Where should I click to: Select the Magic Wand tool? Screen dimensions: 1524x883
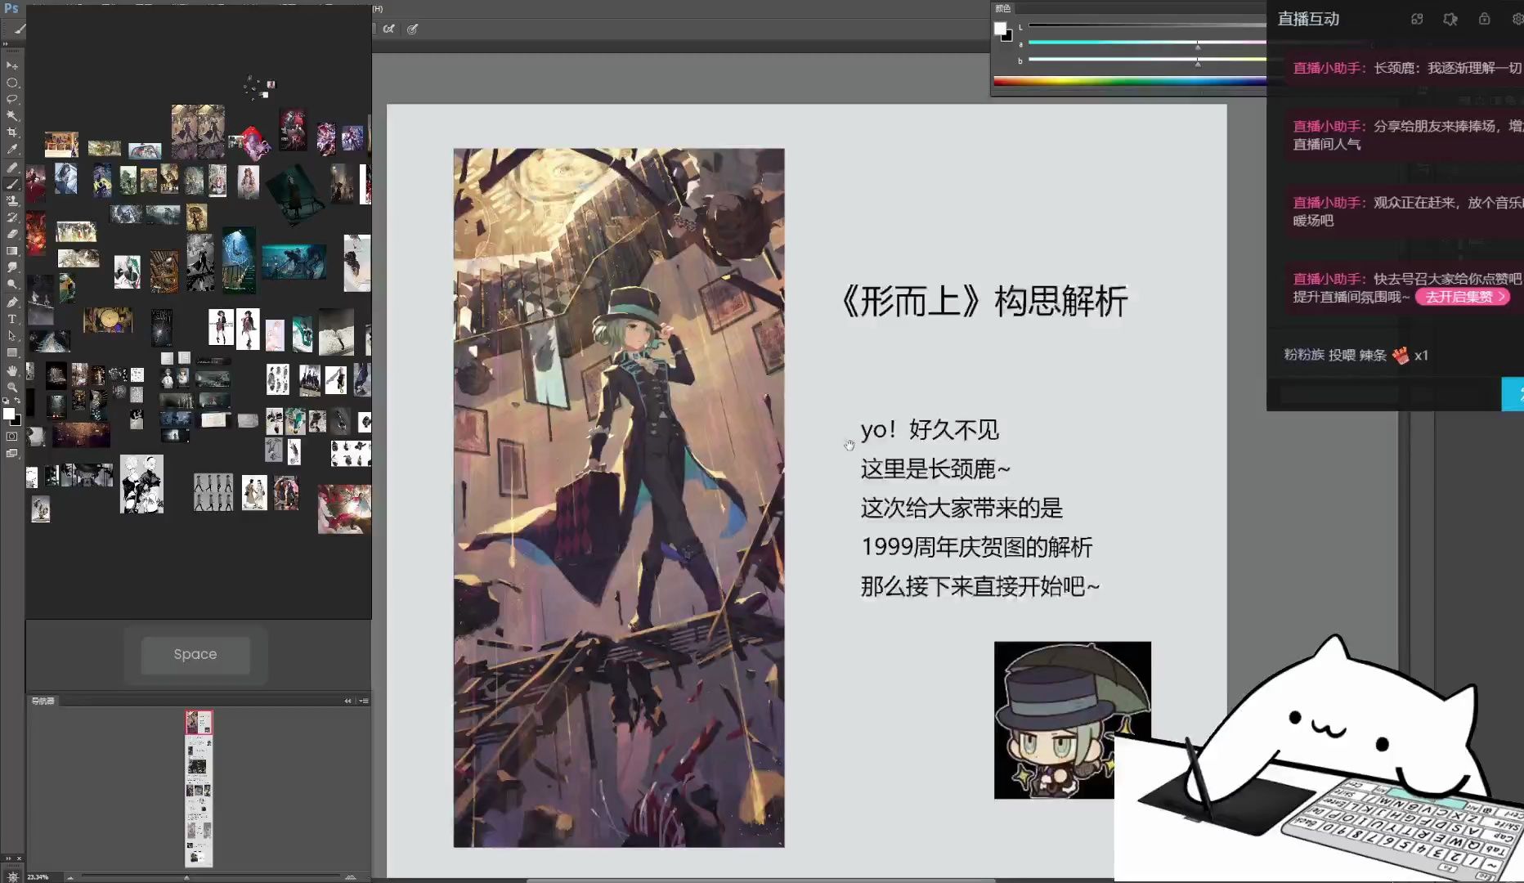tap(12, 116)
